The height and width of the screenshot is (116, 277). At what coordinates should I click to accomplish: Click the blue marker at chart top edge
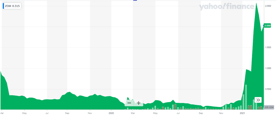click(135, 1)
